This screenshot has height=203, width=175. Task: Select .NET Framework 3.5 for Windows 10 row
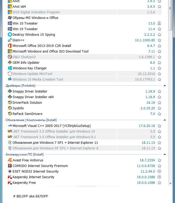[84, 131]
